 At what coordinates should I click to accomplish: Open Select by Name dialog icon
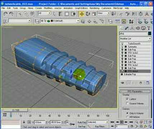pos(61,14)
